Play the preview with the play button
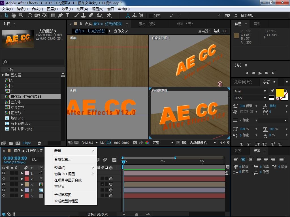 click(x=260, y=73)
